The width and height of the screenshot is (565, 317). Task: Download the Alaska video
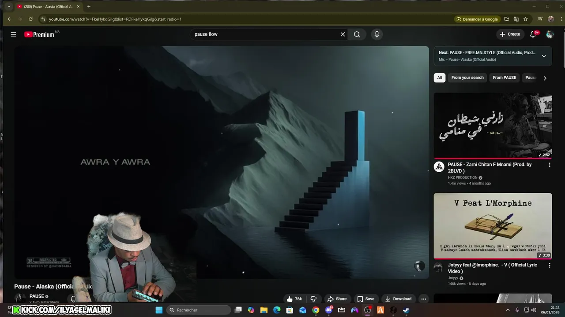pyautogui.click(x=398, y=299)
